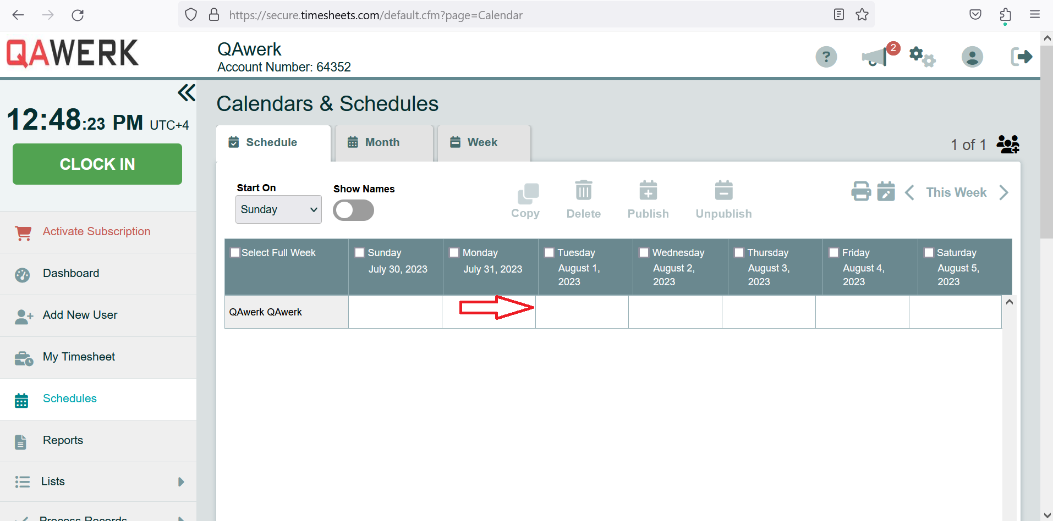Go to previous week arrow
This screenshot has width=1053, height=521.
[x=909, y=192]
